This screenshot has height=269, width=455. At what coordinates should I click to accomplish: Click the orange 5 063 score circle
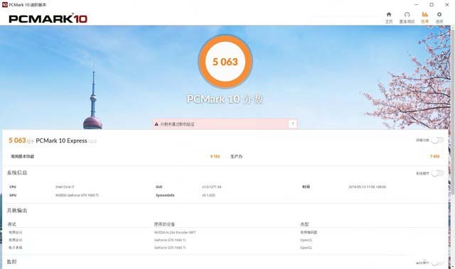tap(225, 62)
